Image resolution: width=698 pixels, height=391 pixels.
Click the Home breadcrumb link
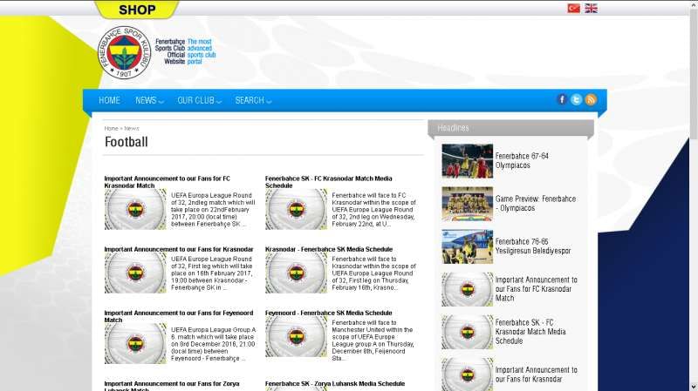(x=111, y=128)
